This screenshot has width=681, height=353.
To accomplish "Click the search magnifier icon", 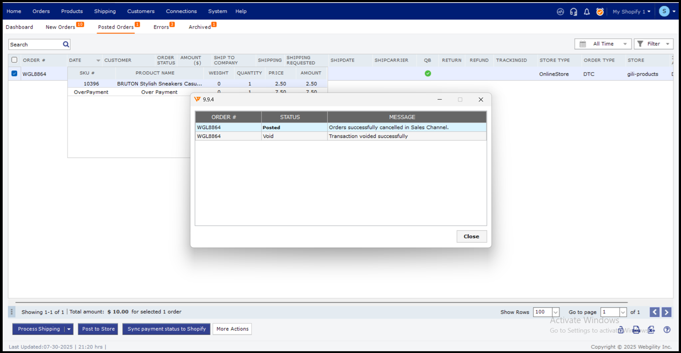I will 66,44.
